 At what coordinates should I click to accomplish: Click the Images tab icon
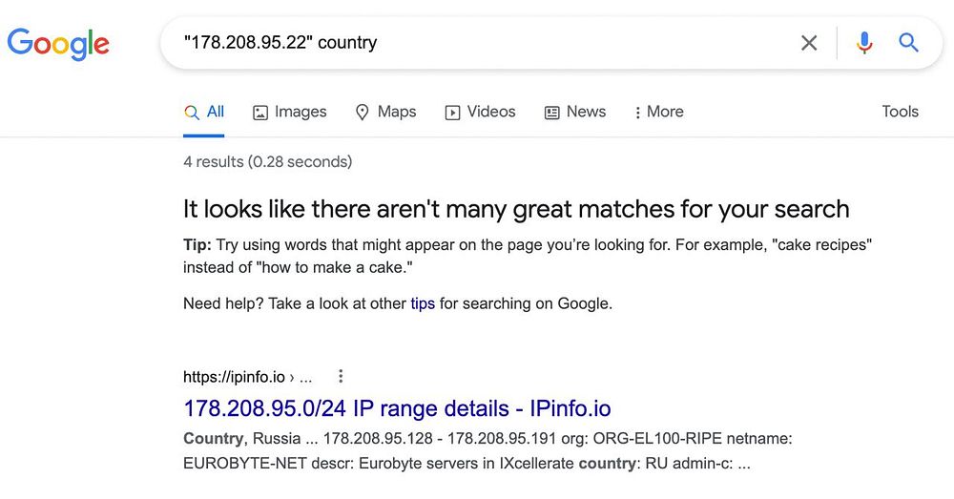260,113
